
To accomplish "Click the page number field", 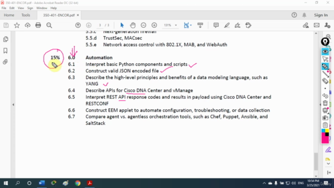I will coord(100,26).
